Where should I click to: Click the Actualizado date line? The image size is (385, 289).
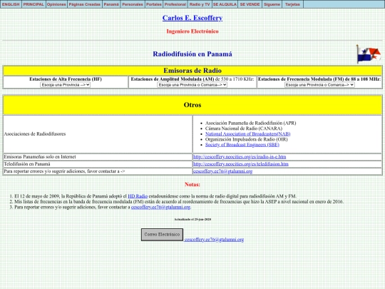click(x=192, y=219)
